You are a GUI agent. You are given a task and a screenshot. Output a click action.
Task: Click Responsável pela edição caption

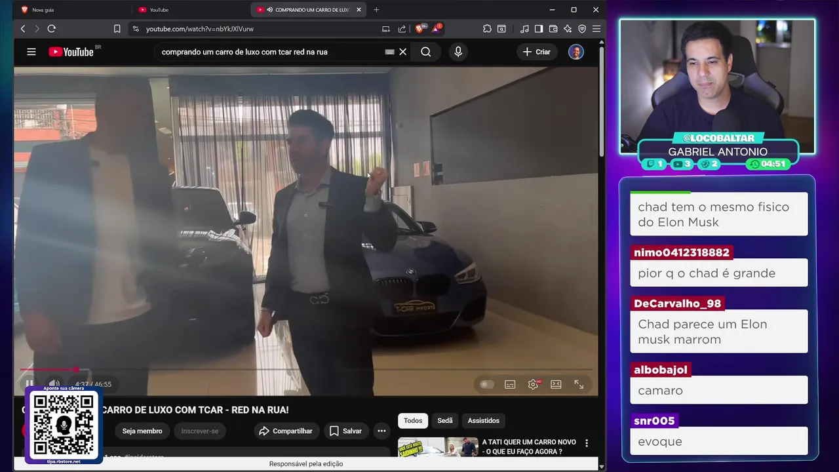point(306,464)
